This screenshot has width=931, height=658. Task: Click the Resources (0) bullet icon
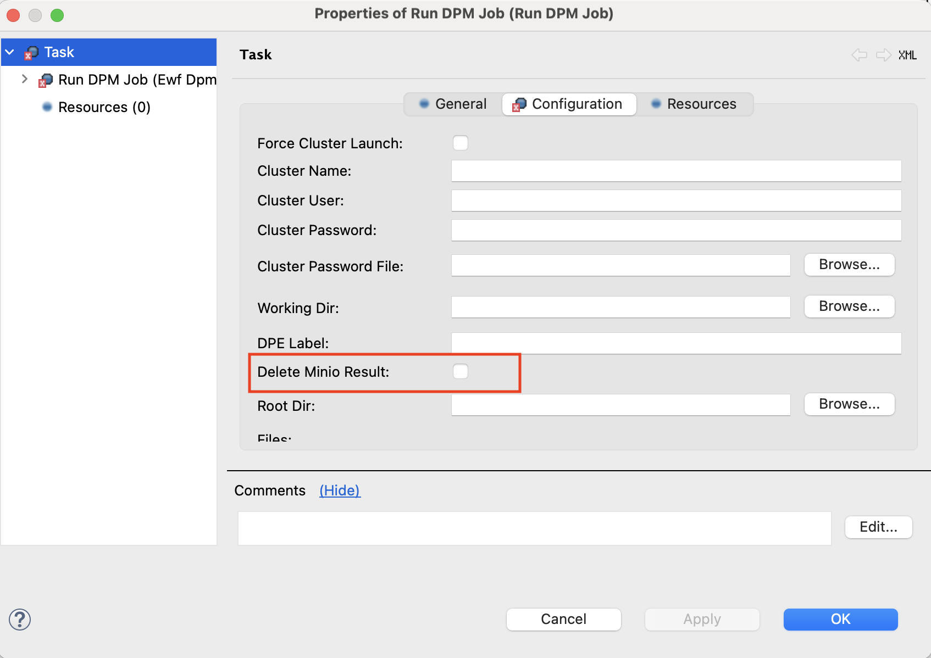point(47,107)
